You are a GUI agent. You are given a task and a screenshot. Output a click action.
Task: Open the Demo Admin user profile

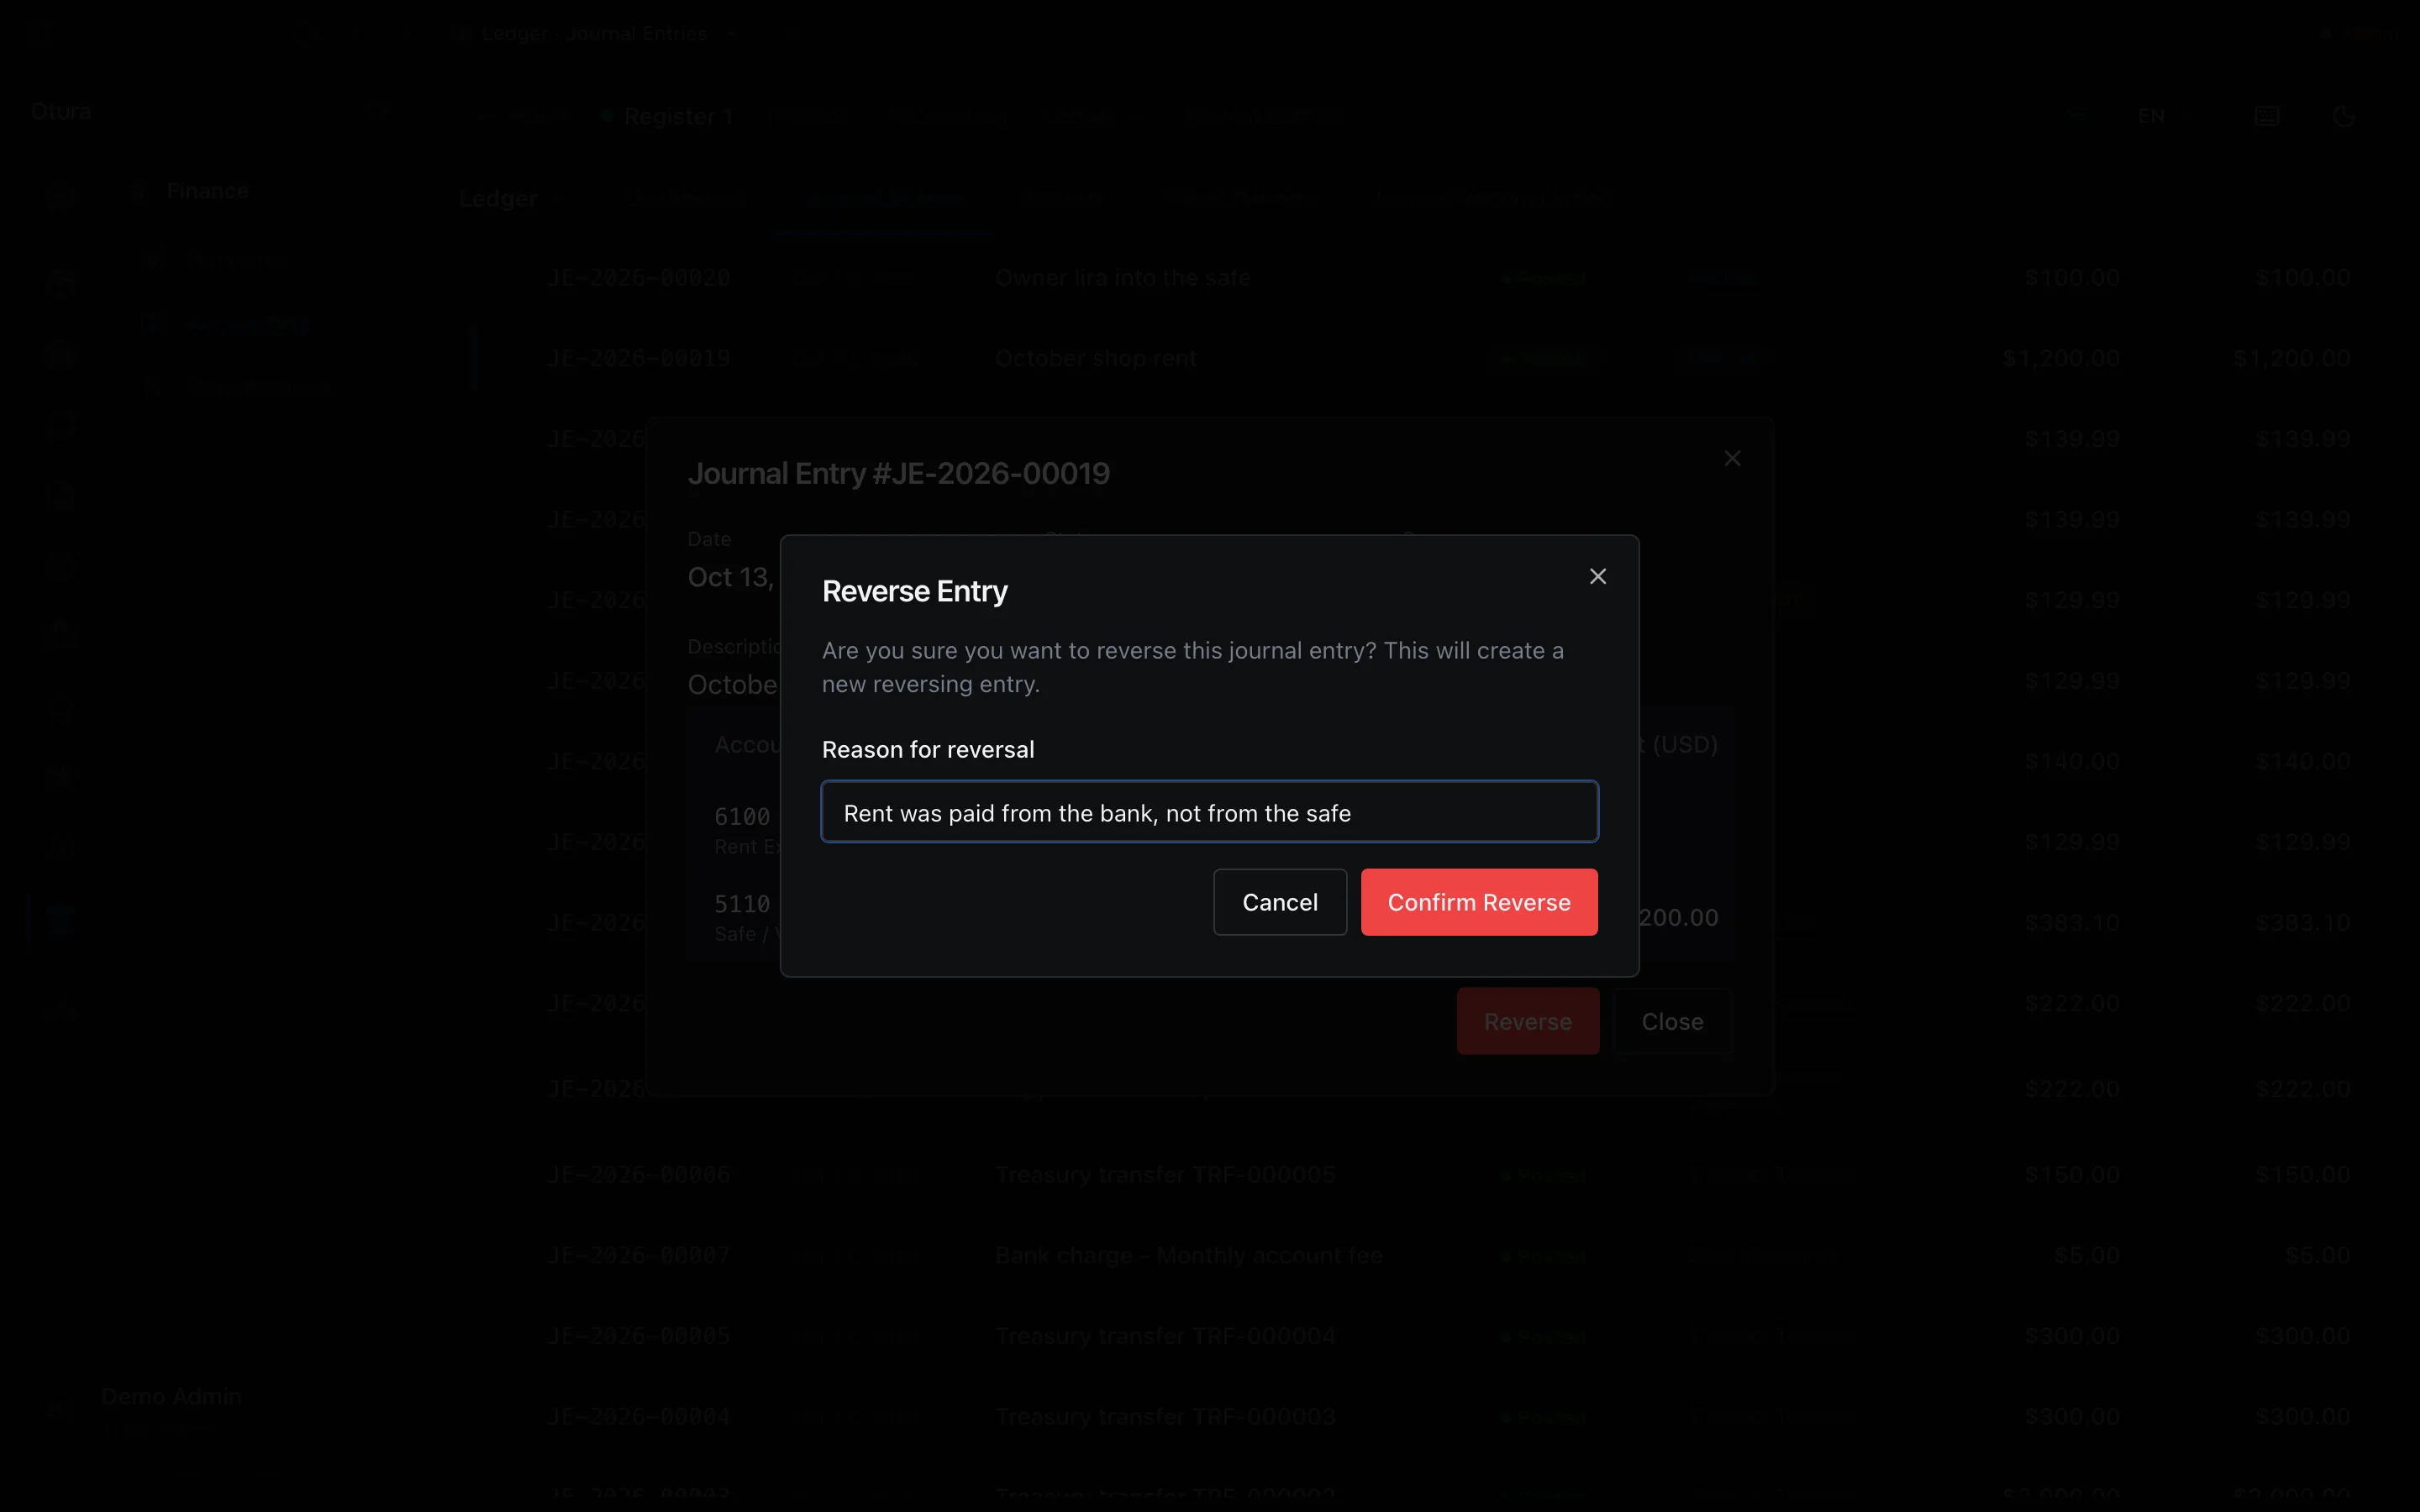[171, 1396]
